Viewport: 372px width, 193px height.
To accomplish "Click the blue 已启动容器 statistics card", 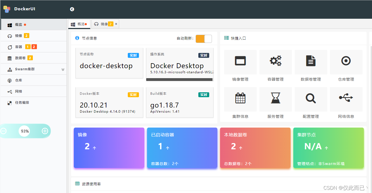I will (x=182, y=148).
